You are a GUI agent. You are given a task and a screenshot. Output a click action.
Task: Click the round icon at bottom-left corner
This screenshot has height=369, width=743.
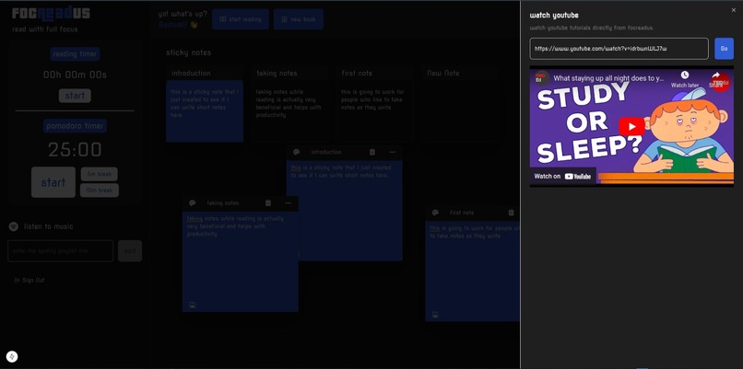[12, 357]
